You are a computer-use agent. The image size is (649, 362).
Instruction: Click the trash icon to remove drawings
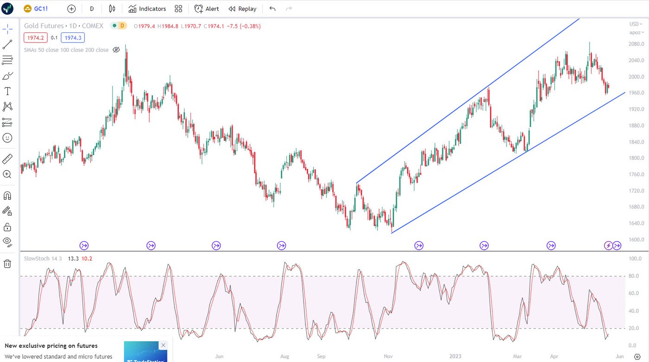tap(7, 264)
